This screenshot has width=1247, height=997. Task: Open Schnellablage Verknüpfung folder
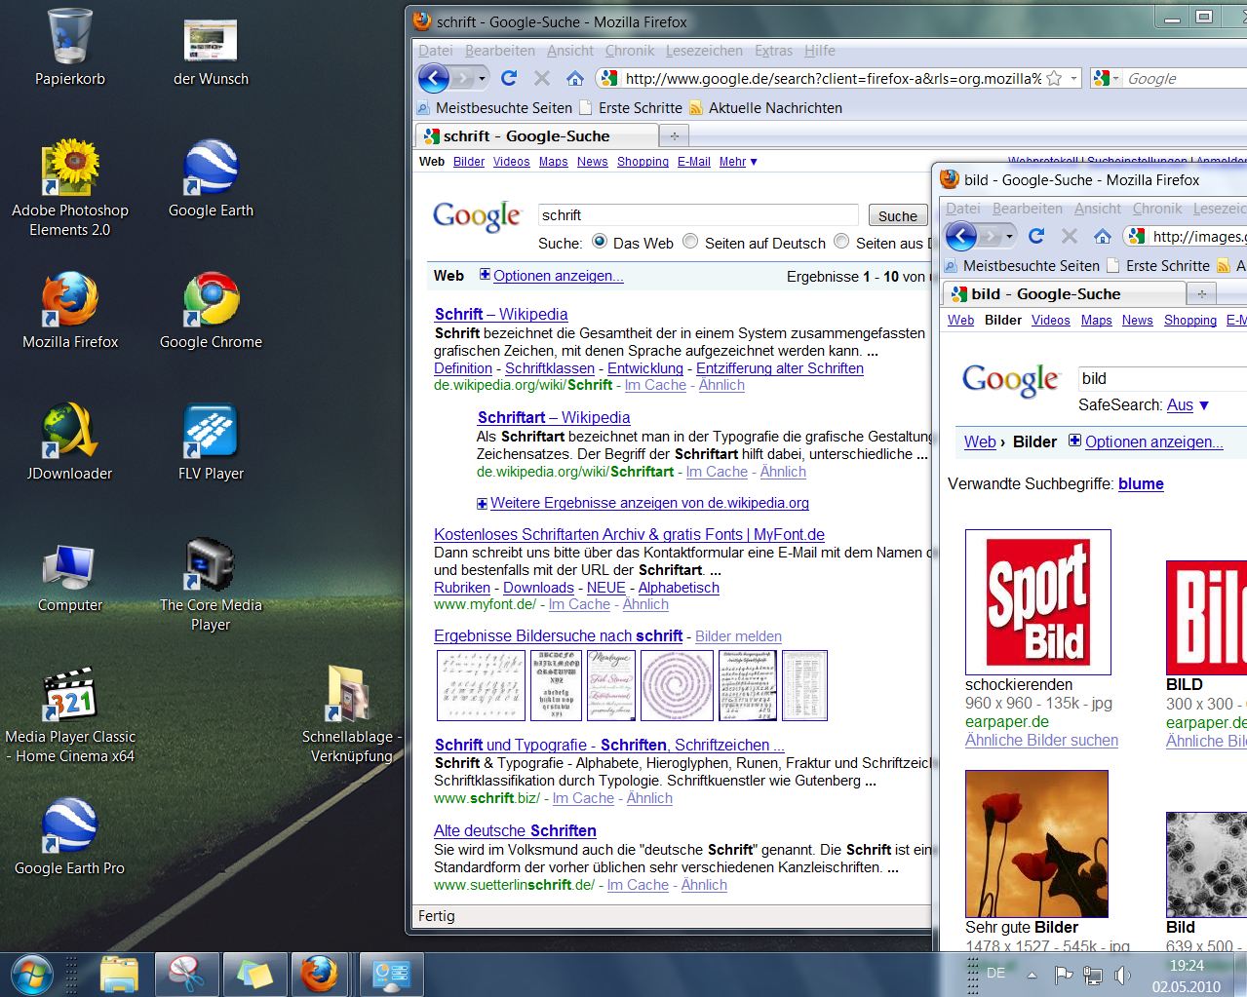coord(351,714)
